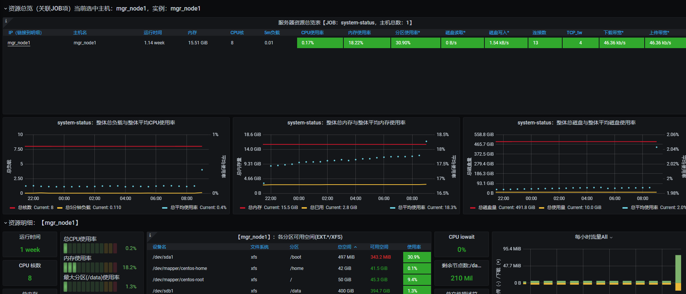Image resolution: width=686 pixels, height=294 pixels.
Task: Click the 总CPU使用率 bar gauge
Action: (x=90, y=248)
